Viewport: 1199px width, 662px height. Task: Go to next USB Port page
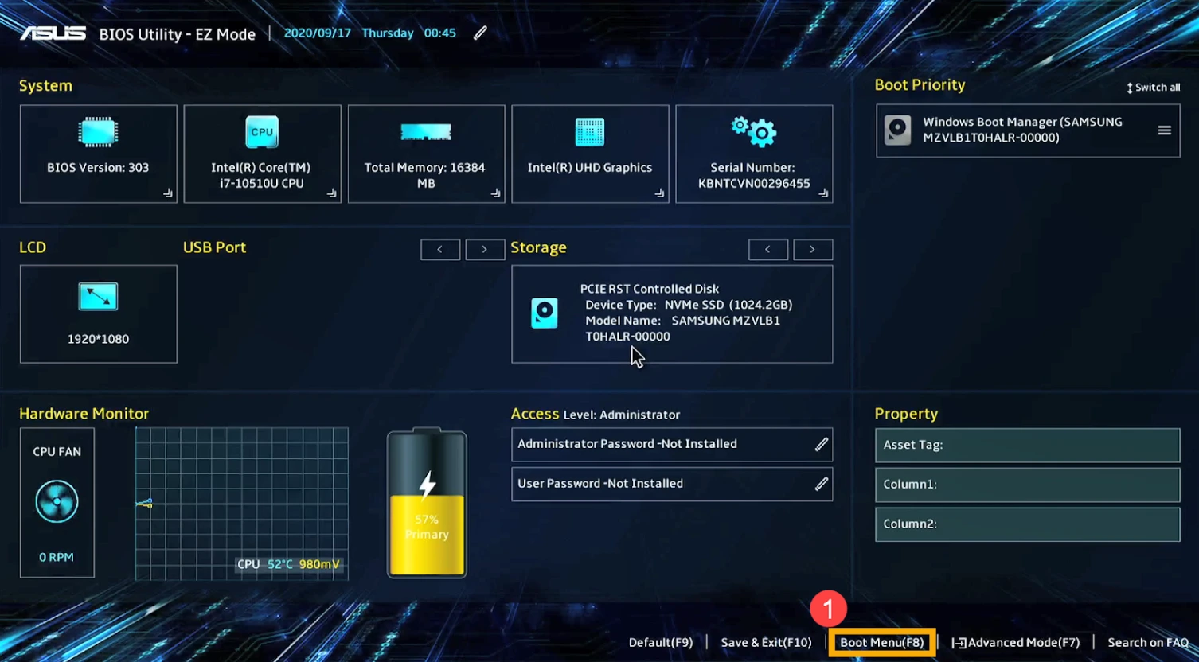point(485,250)
